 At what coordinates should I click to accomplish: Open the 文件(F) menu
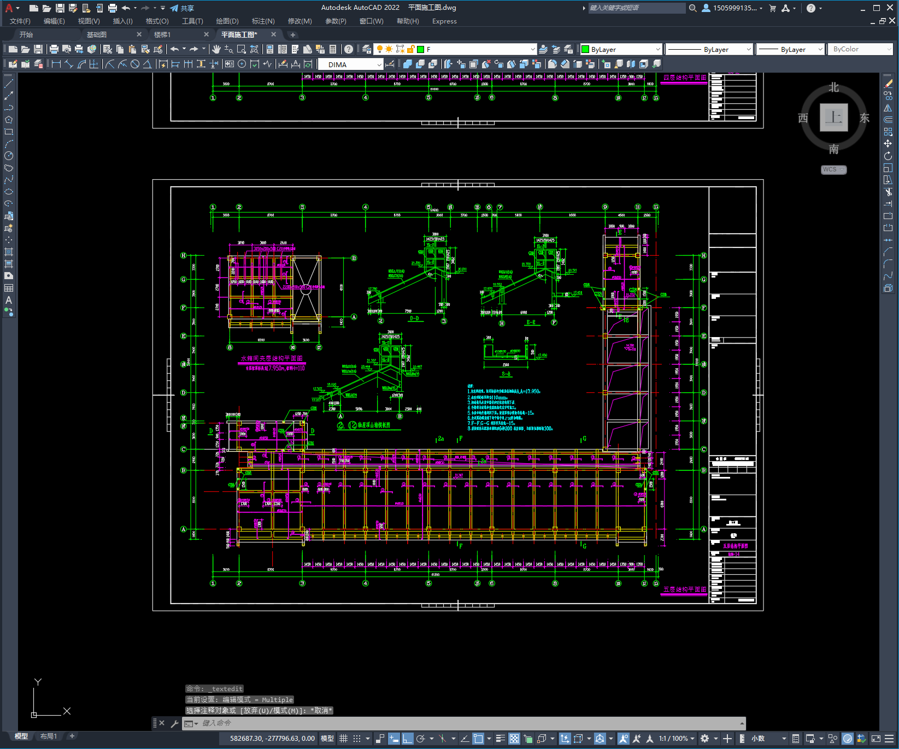click(20, 21)
